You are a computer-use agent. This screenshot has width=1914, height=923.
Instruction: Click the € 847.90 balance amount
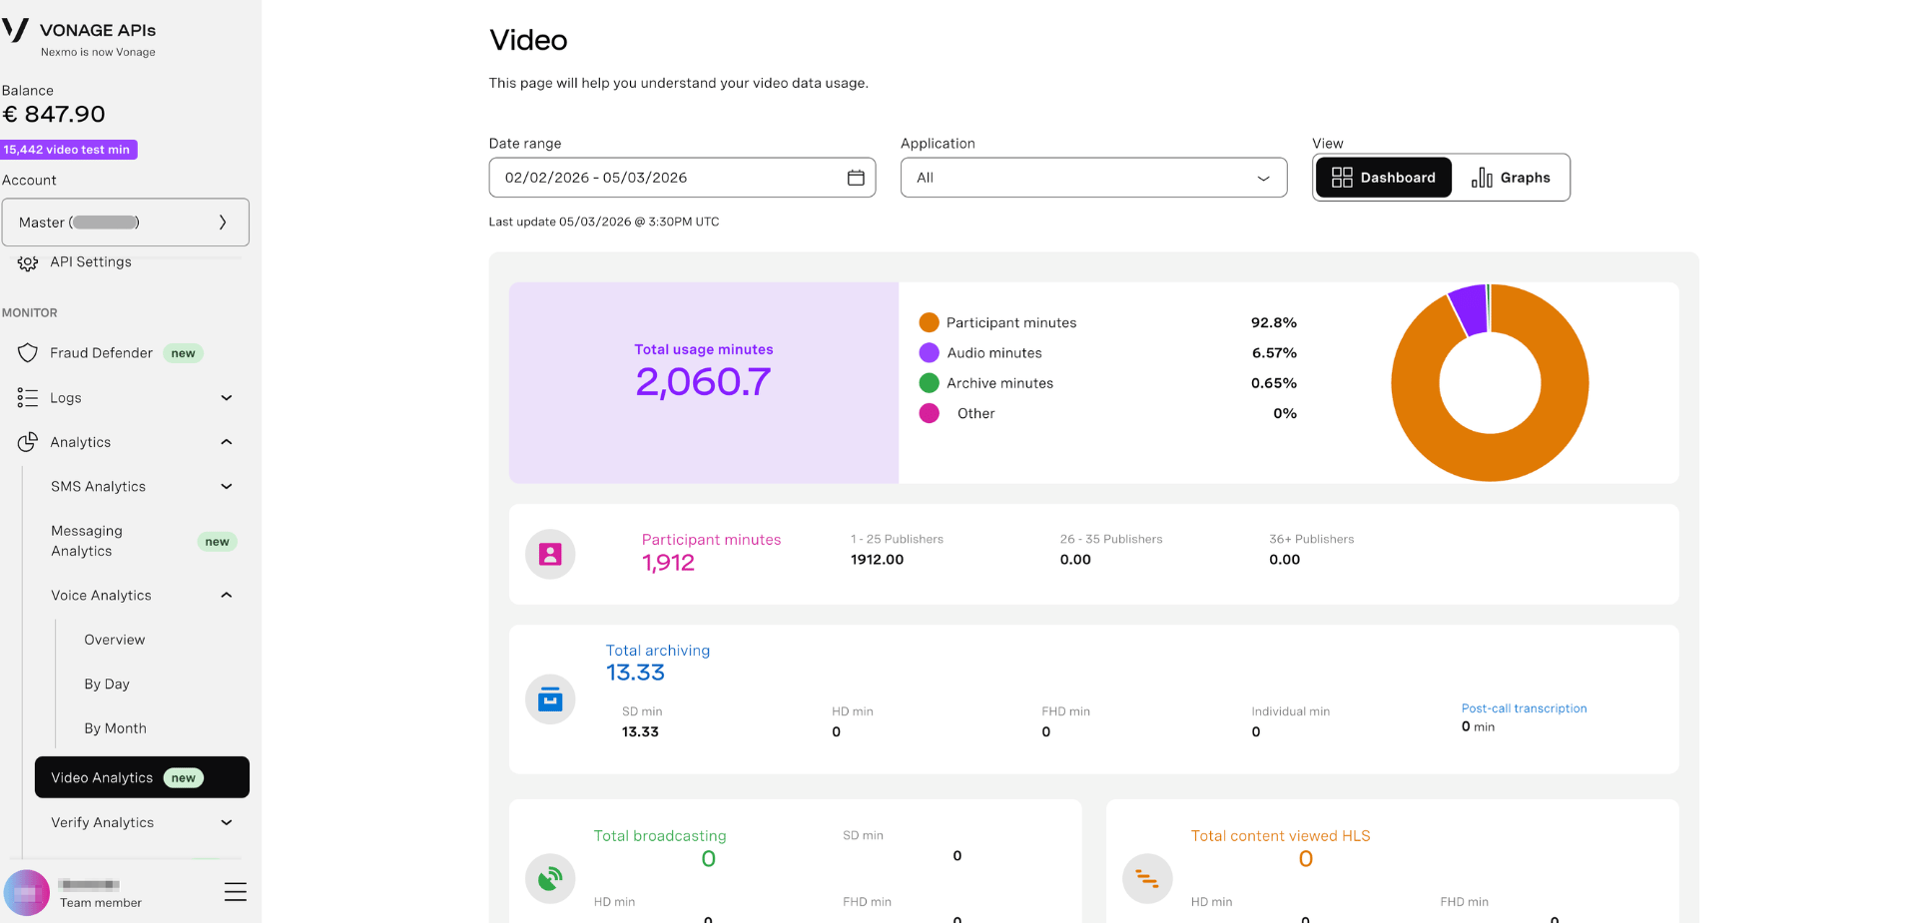[54, 115]
